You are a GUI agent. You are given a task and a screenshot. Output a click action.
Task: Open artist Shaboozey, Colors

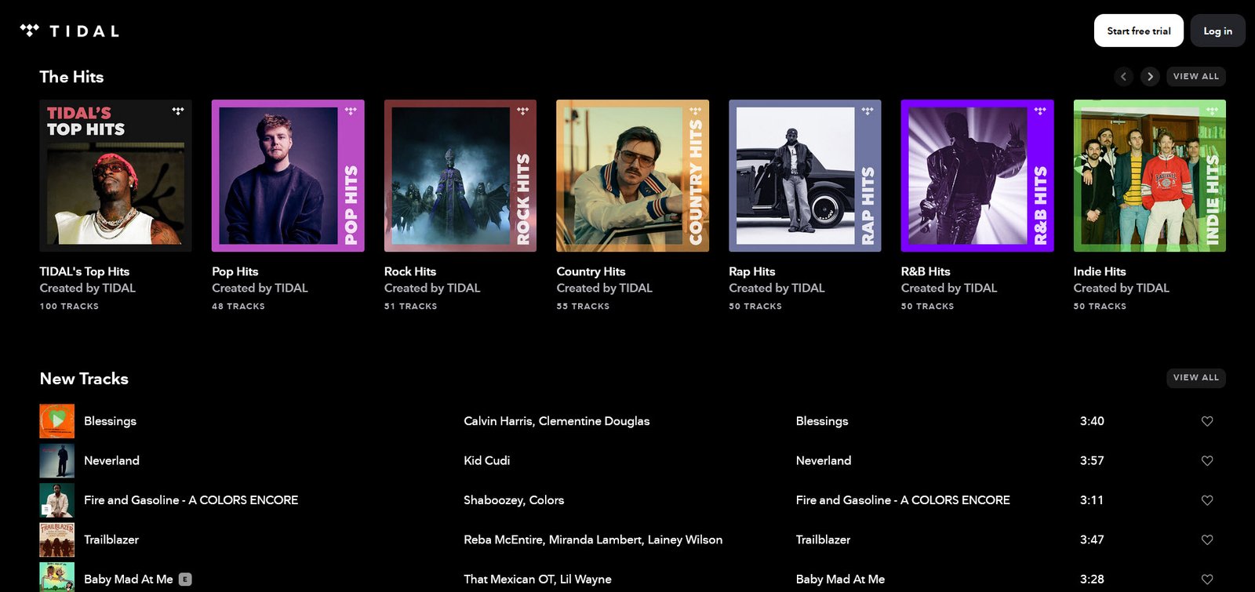514,500
